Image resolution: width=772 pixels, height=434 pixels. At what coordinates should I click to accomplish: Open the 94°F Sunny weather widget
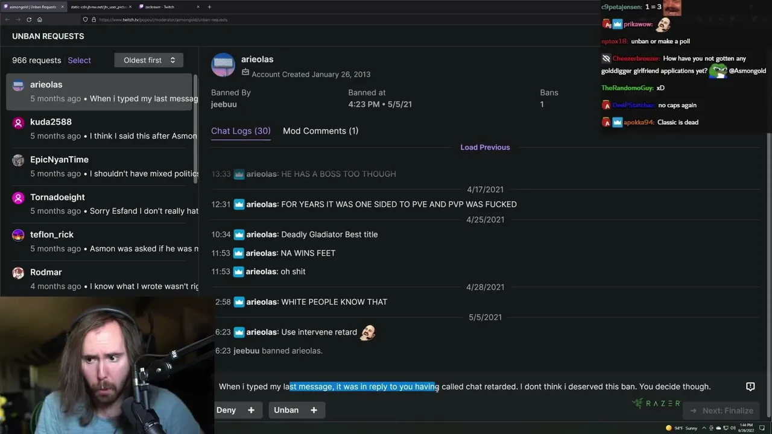(682, 428)
